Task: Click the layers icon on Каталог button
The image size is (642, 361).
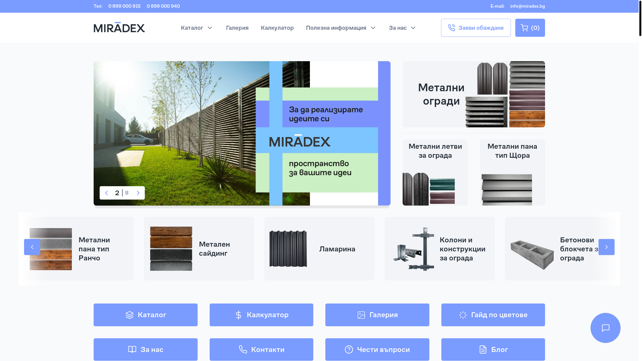Action: 129,315
